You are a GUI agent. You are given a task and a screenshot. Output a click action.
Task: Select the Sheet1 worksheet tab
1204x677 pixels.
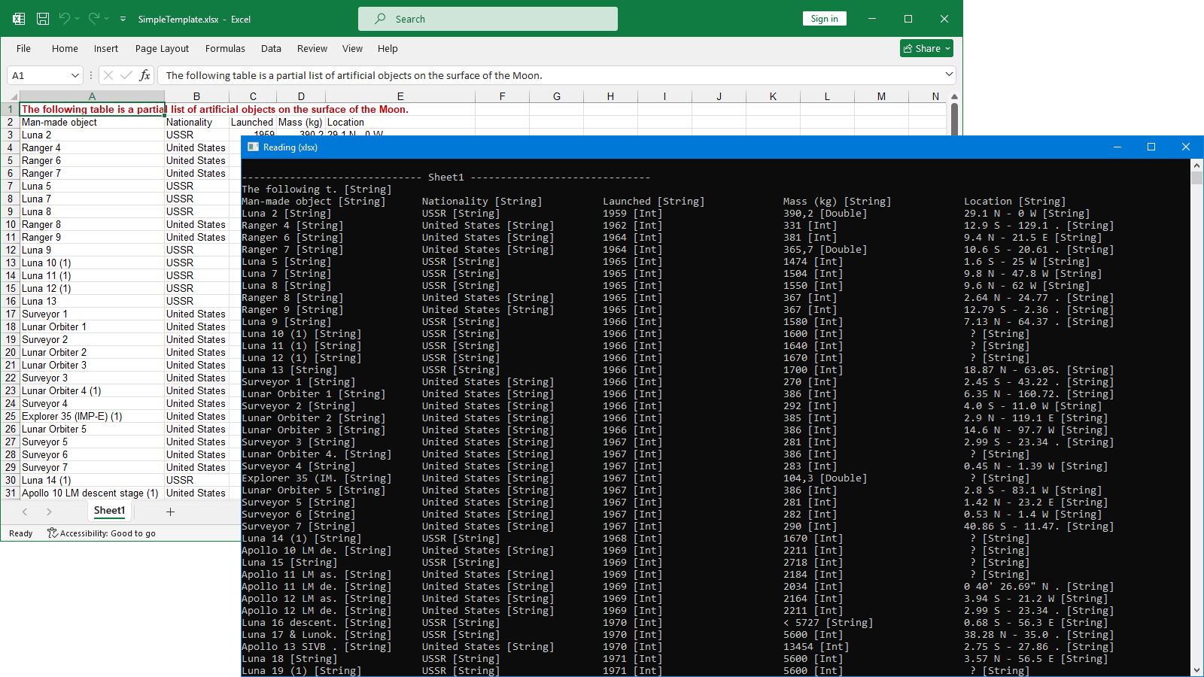(x=109, y=511)
